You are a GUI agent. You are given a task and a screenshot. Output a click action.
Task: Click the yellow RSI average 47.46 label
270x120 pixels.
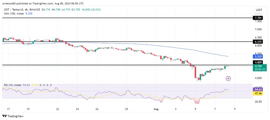tap(258, 93)
